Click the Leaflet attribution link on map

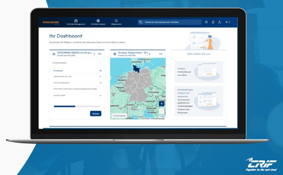[x=162, y=116]
